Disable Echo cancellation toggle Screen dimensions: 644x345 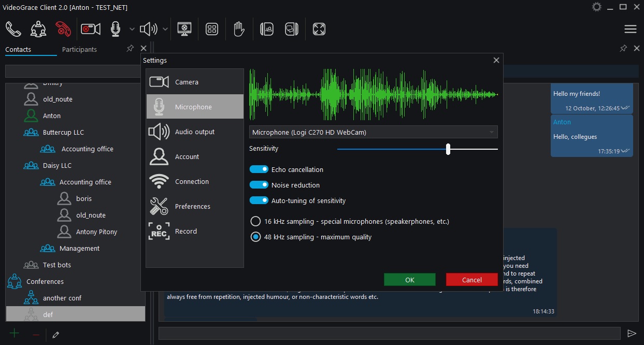pyautogui.click(x=259, y=169)
